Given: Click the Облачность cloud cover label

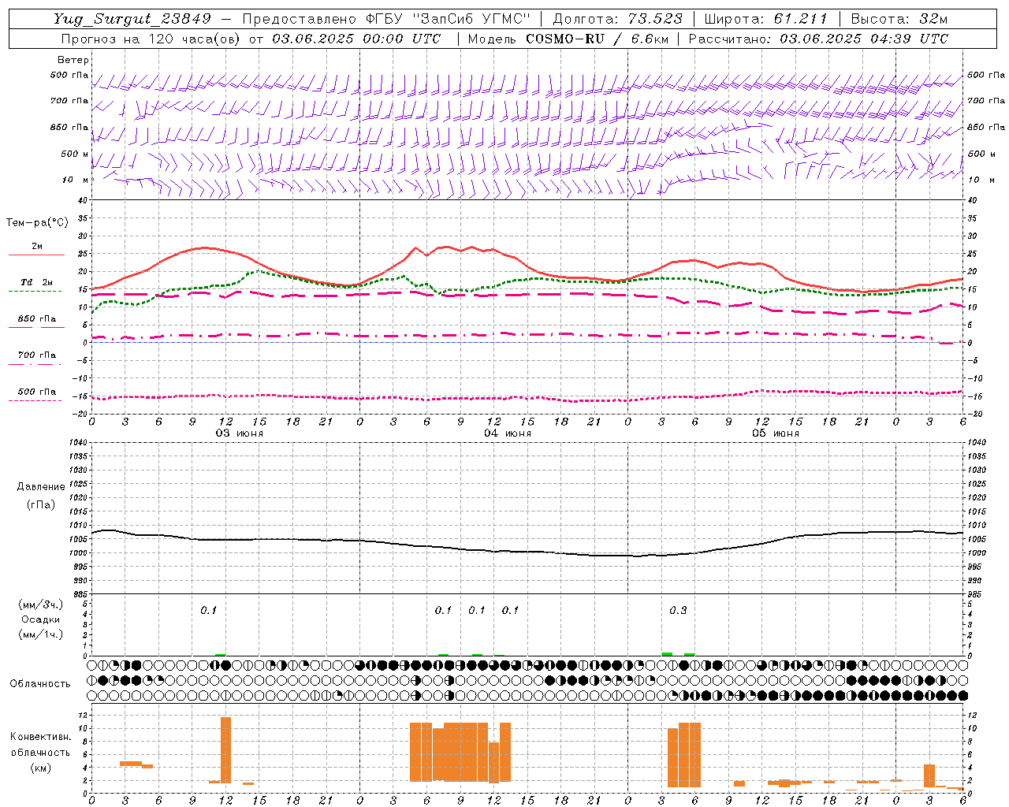Looking at the screenshot, I should coord(40,683).
